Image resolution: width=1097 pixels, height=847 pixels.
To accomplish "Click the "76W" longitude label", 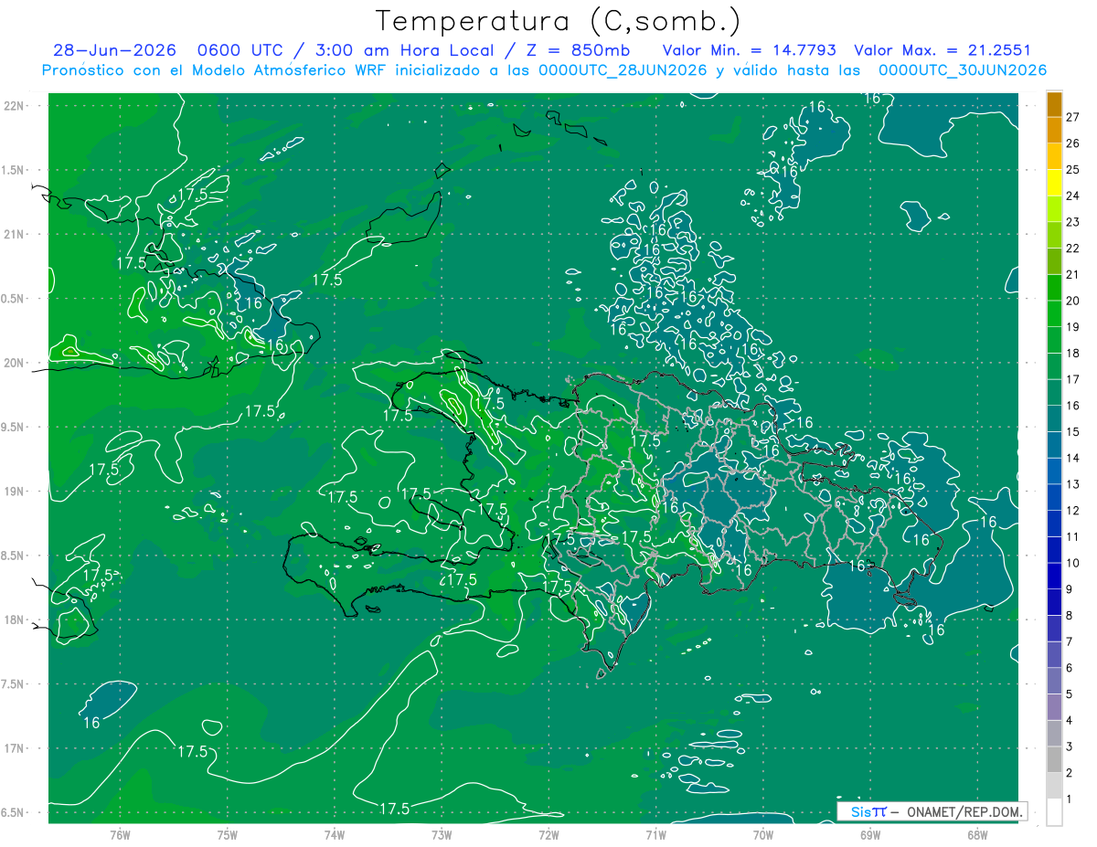I will (120, 835).
